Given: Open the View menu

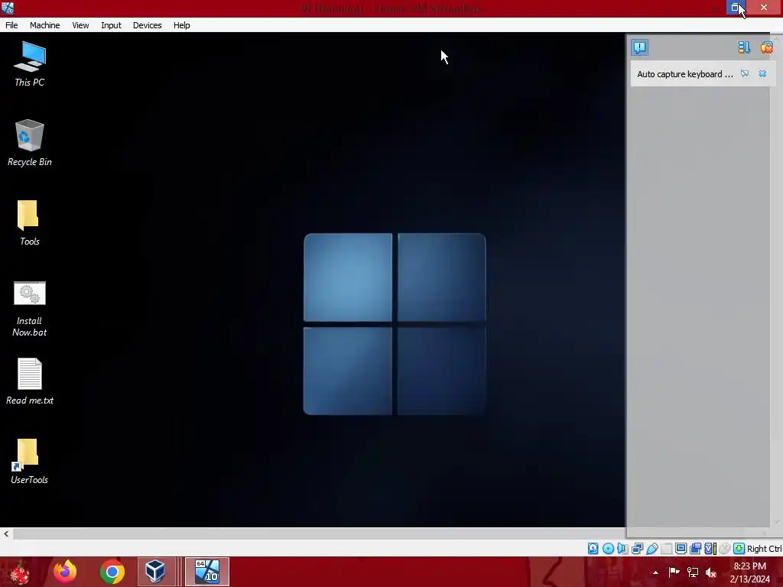Looking at the screenshot, I should click(x=80, y=25).
